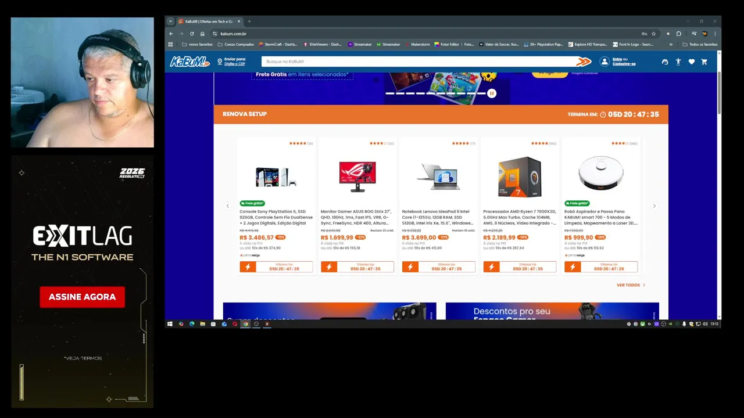The height and width of the screenshot is (418, 744).
Task: Open the user account avatar icon
Action: pos(604,62)
